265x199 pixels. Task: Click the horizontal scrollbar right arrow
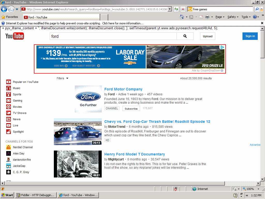[x=258, y=183]
